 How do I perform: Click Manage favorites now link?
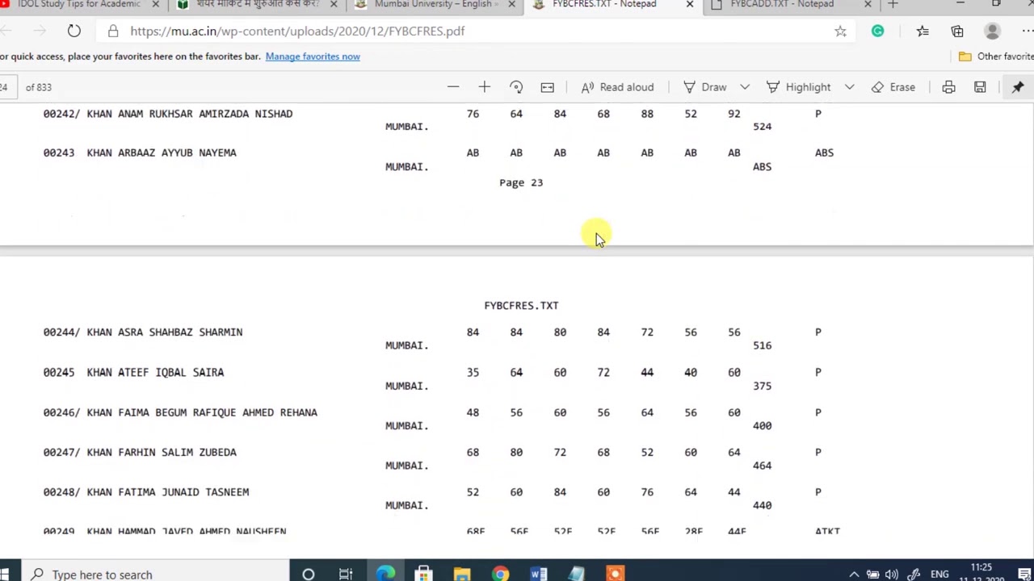point(313,56)
